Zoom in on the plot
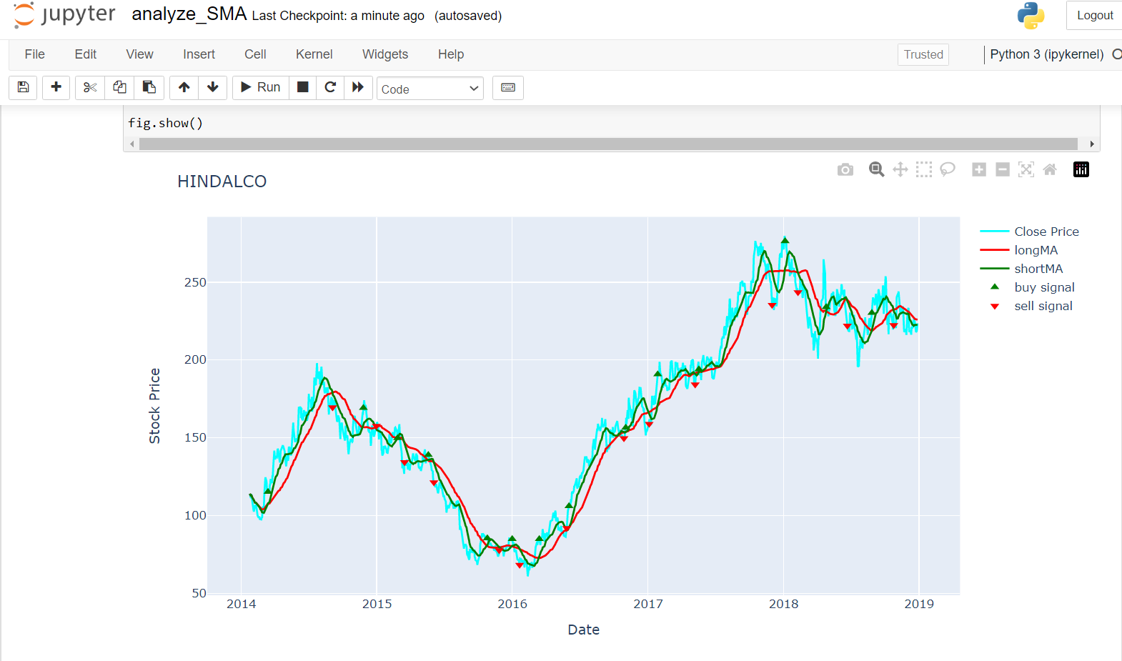The width and height of the screenshot is (1122, 661). (x=979, y=169)
